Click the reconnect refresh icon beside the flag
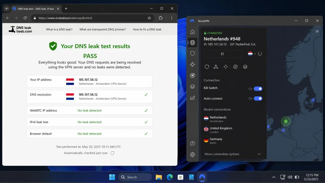 click(x=260, y=54)
